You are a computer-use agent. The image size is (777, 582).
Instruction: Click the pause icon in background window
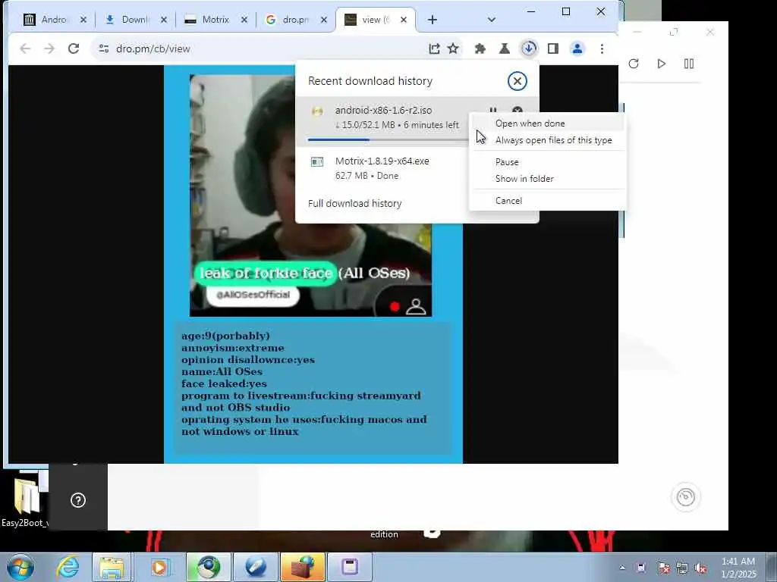coord(689,64)
